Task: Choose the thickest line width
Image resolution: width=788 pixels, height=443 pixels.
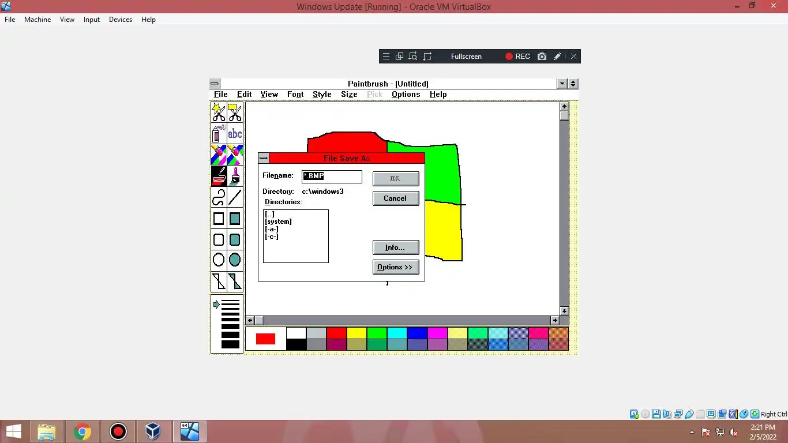Action: point(230,344)
